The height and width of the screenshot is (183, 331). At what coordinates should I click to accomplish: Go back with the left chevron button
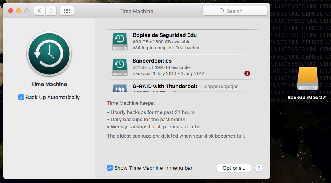pos(40,11)
